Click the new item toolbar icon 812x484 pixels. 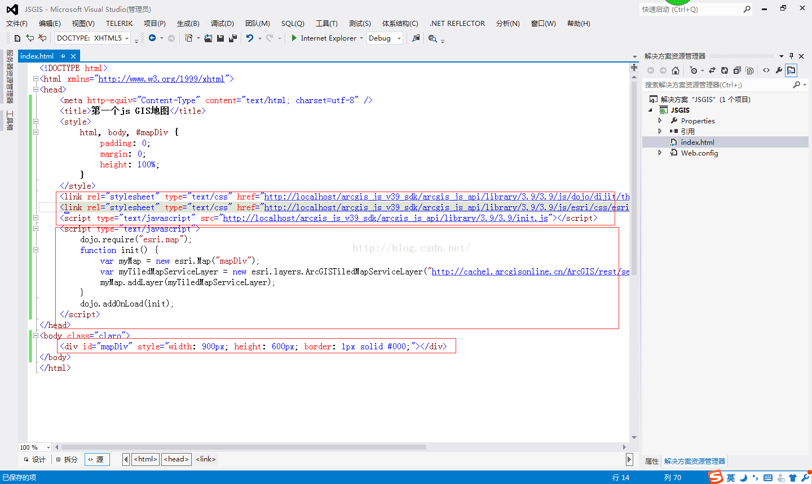pyautogui.click(x=17, y=38)
